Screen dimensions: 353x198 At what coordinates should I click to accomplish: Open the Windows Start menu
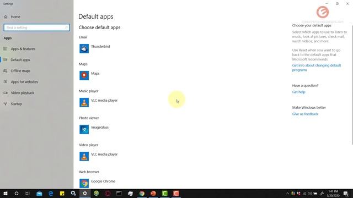6,193
